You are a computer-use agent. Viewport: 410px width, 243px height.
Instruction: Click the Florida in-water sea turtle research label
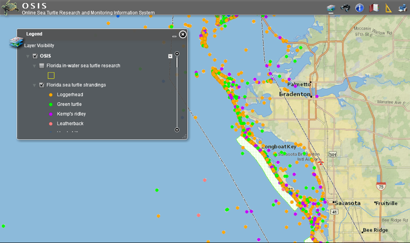(83, 66)
